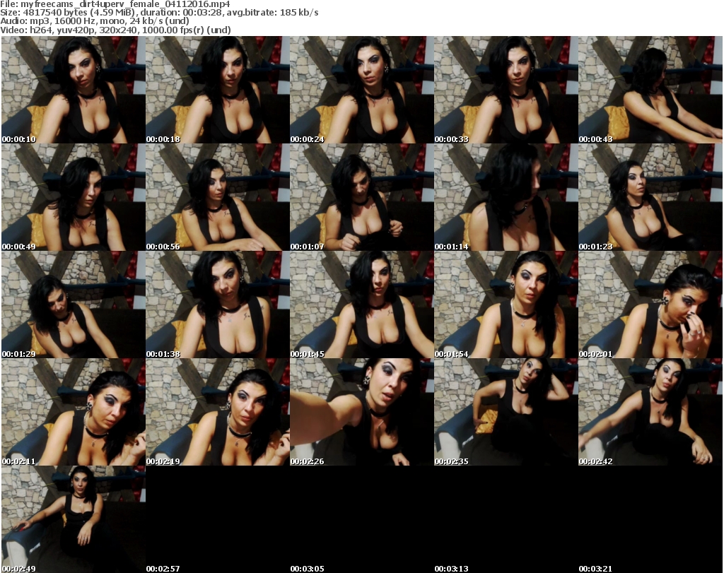Select the thumbnail frame at 00:01:23
Viewport: 724px width, 573px height.
[x=650, y=197]
